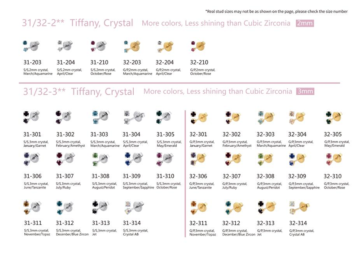Click the pink 2mm size badge

pos(305,23)
